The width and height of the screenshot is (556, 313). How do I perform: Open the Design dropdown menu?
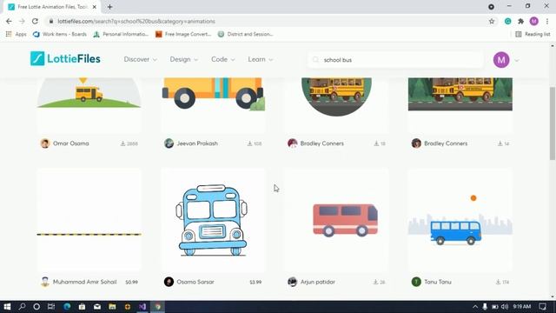[183, 60]
